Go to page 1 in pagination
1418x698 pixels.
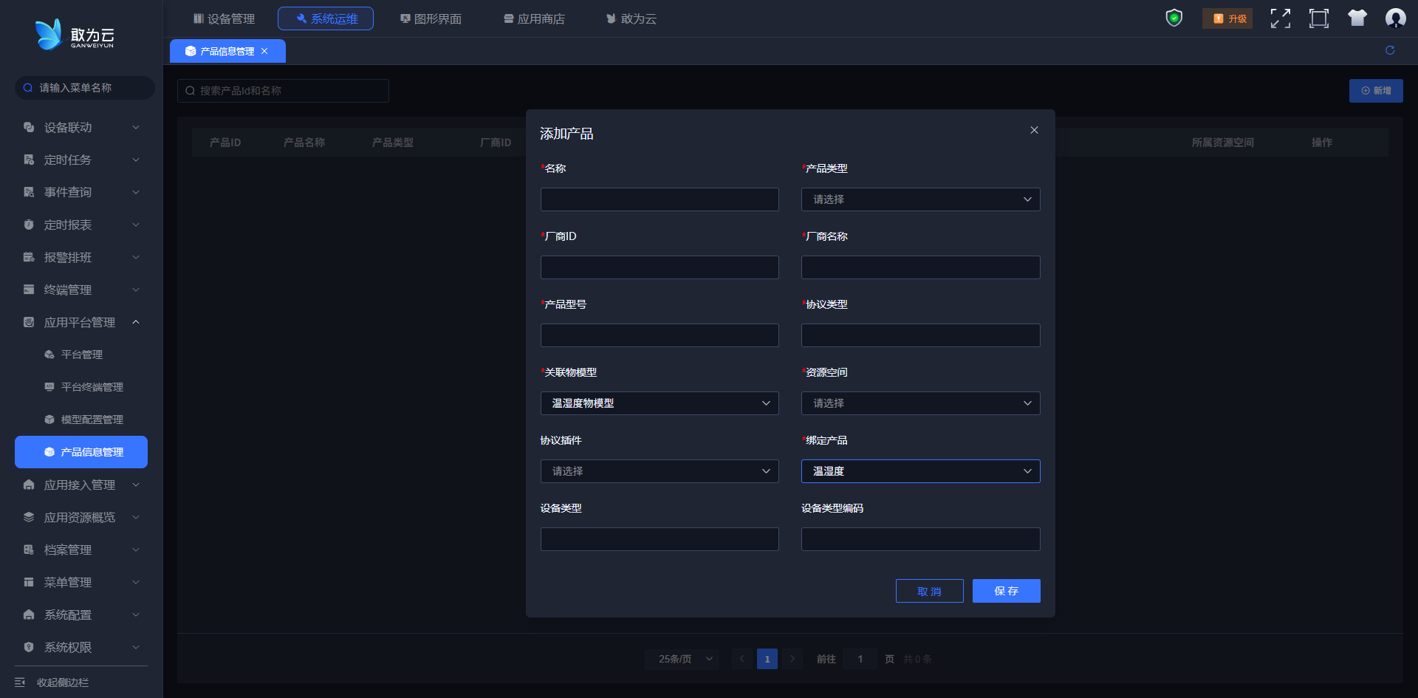coord(767,659)
